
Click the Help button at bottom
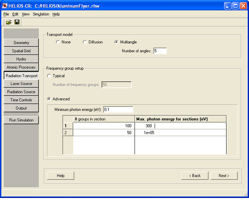click(60, 176)
